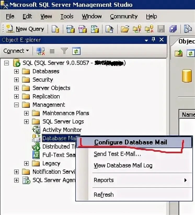195x215 pixels.
Task: Open the Help menu
Action: [x=151, y=16]
